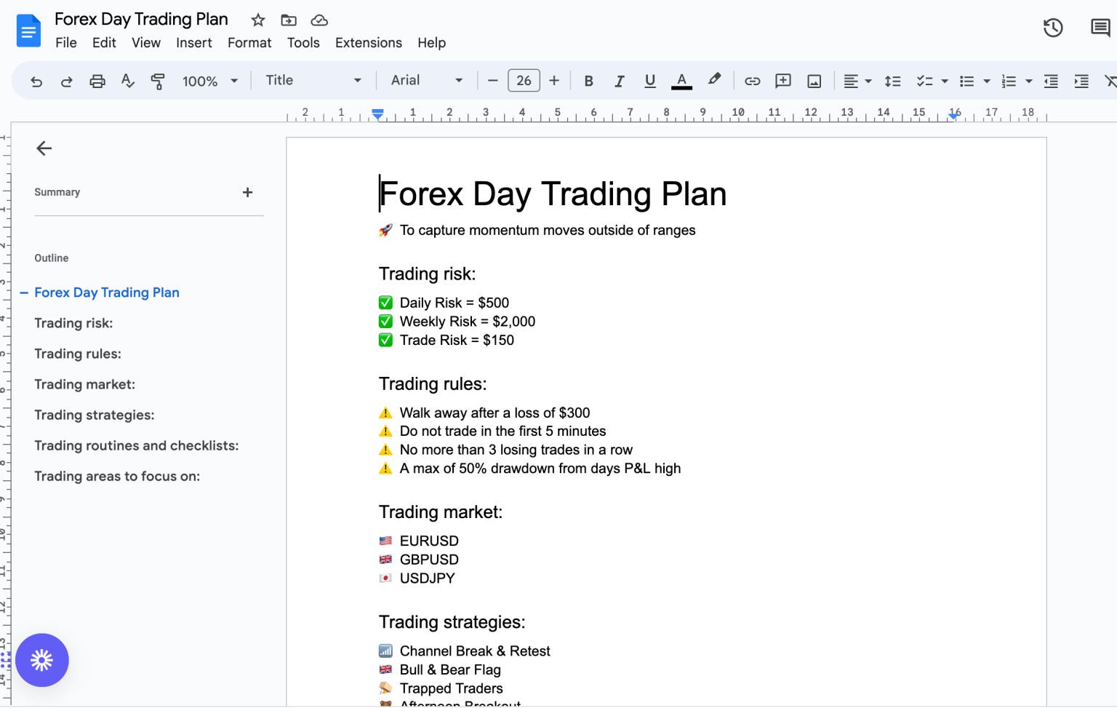
Task: Open the Title paragraph style dropdown
Action: coord(313,81)
